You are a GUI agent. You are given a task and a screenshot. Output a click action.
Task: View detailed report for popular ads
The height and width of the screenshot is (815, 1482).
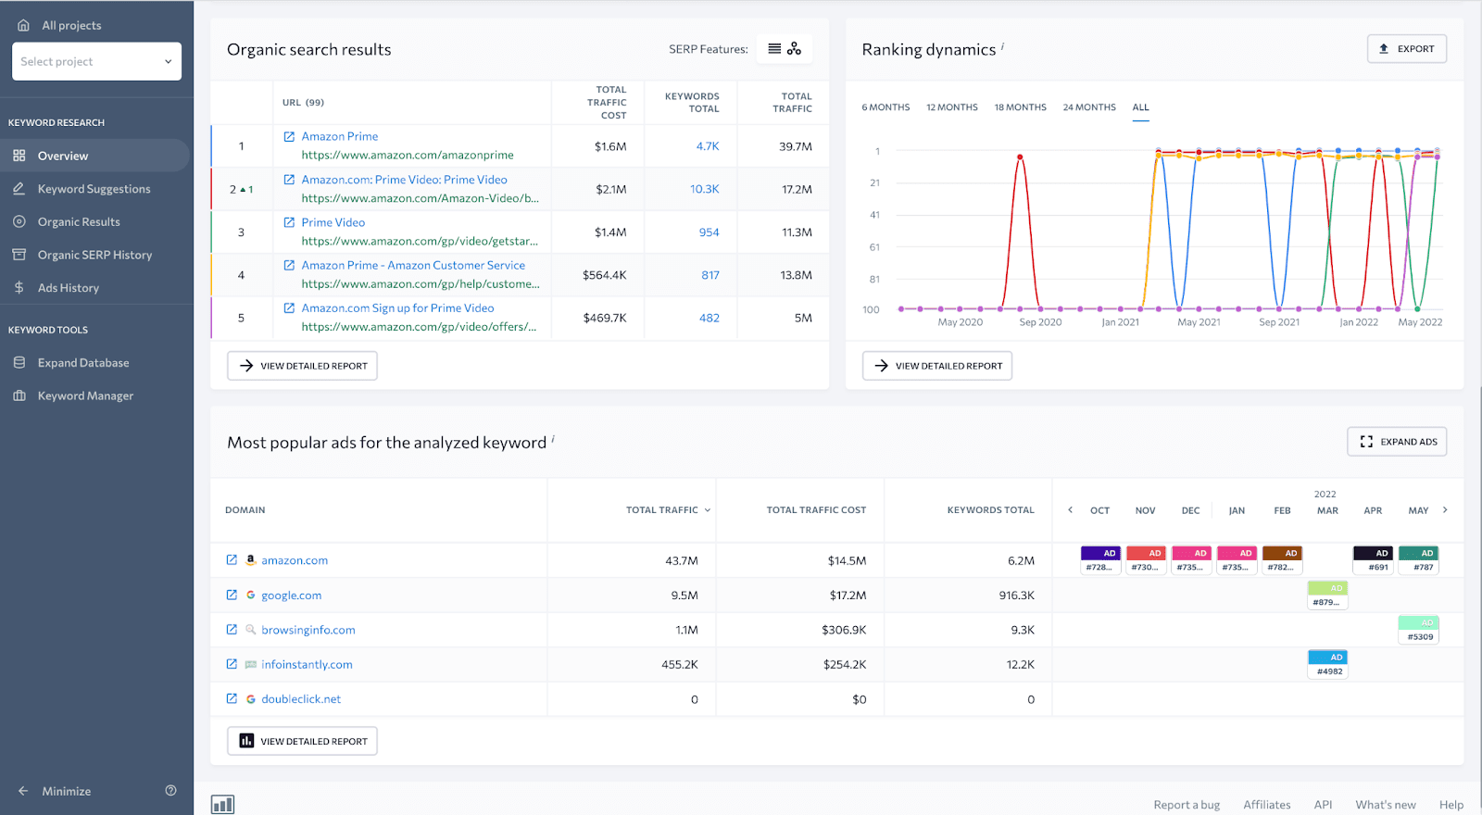pyautogui.click(x=302, y=741)
